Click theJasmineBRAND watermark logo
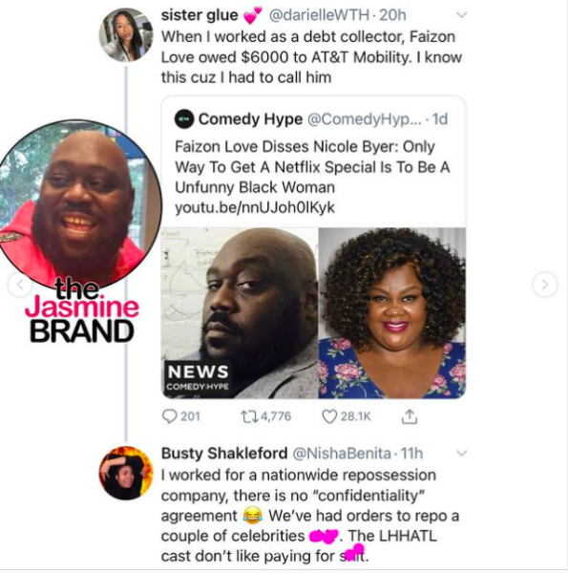Viewport: 568px width, 573px height. 82,314
